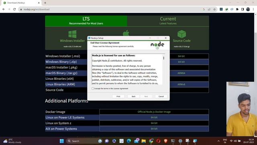Open Terminal from taskbar
257x145 pixels.
(x=173, y=141)
